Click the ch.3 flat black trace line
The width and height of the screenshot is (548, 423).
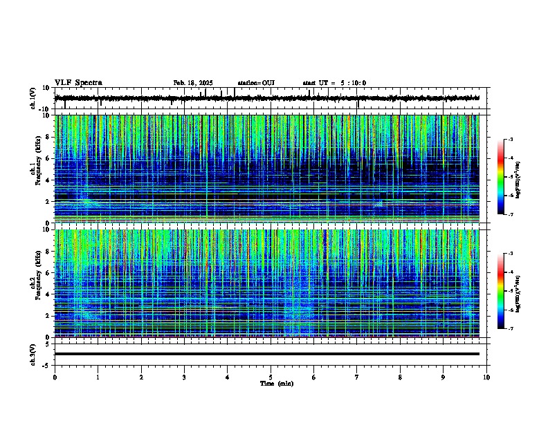267,354
